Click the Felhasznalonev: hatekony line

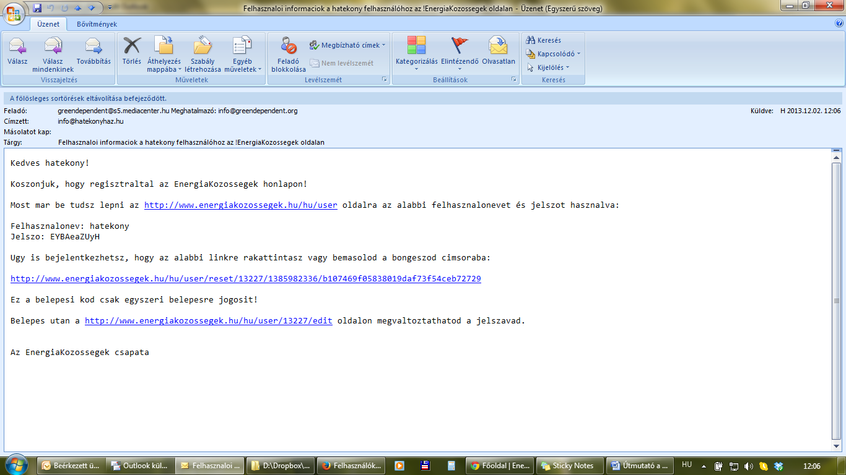coord(70,226)
